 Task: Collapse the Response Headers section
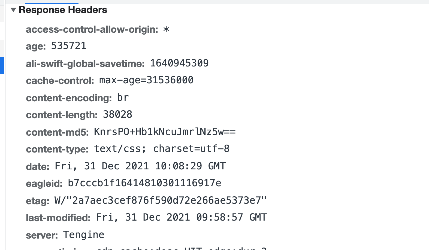click(13, 10)
